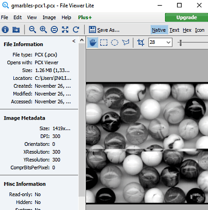This screenshot has height=210, width=208.
Task: Switch to Native view
Action: tap(159, 30)
